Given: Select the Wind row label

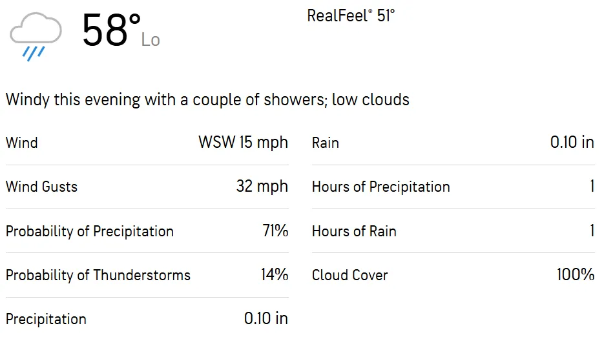Looking at the screenshot, I should (22, 143).
